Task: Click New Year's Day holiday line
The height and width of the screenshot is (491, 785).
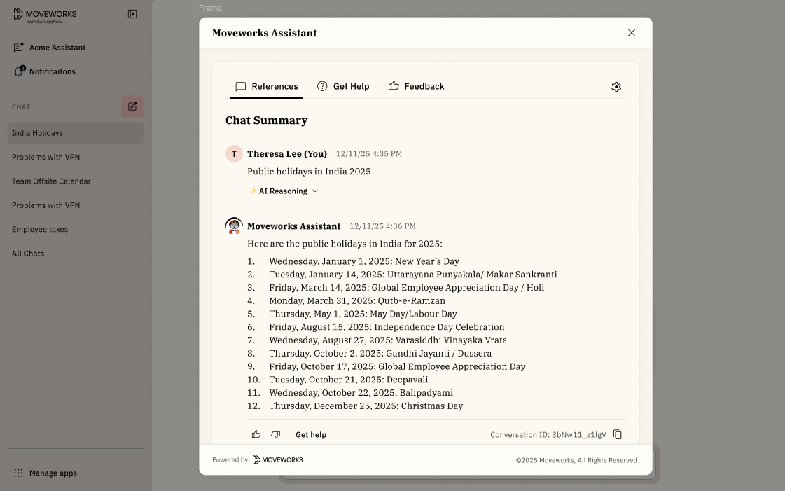Action: (x=364, y=261)
